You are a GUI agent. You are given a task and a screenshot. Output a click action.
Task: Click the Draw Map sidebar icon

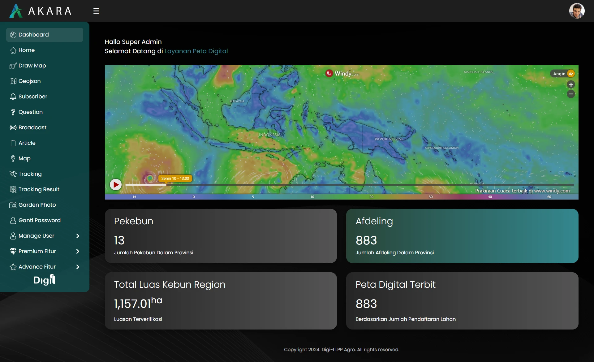click(x=13, y=66)
